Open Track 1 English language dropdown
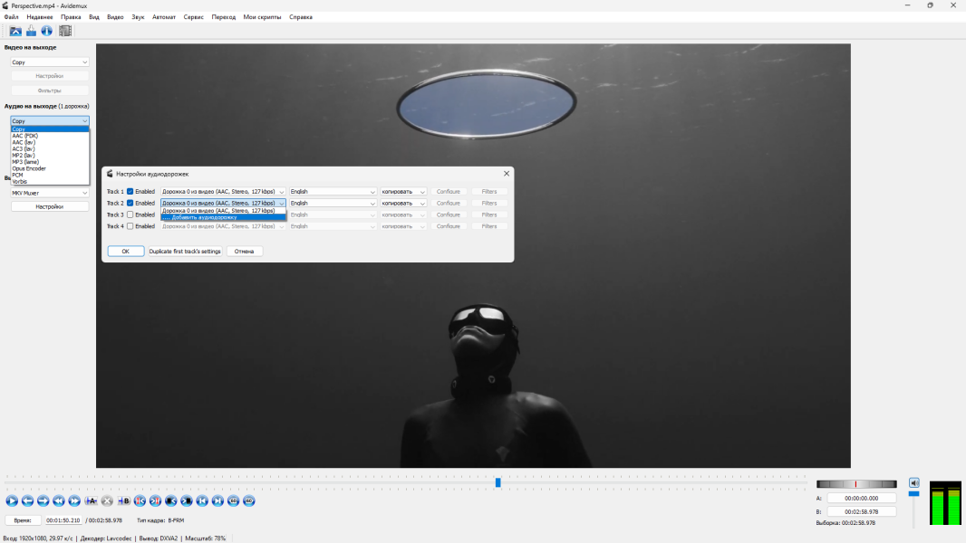Image resolution: width=966 pixels, height=543 pixels. click(333, 191)
